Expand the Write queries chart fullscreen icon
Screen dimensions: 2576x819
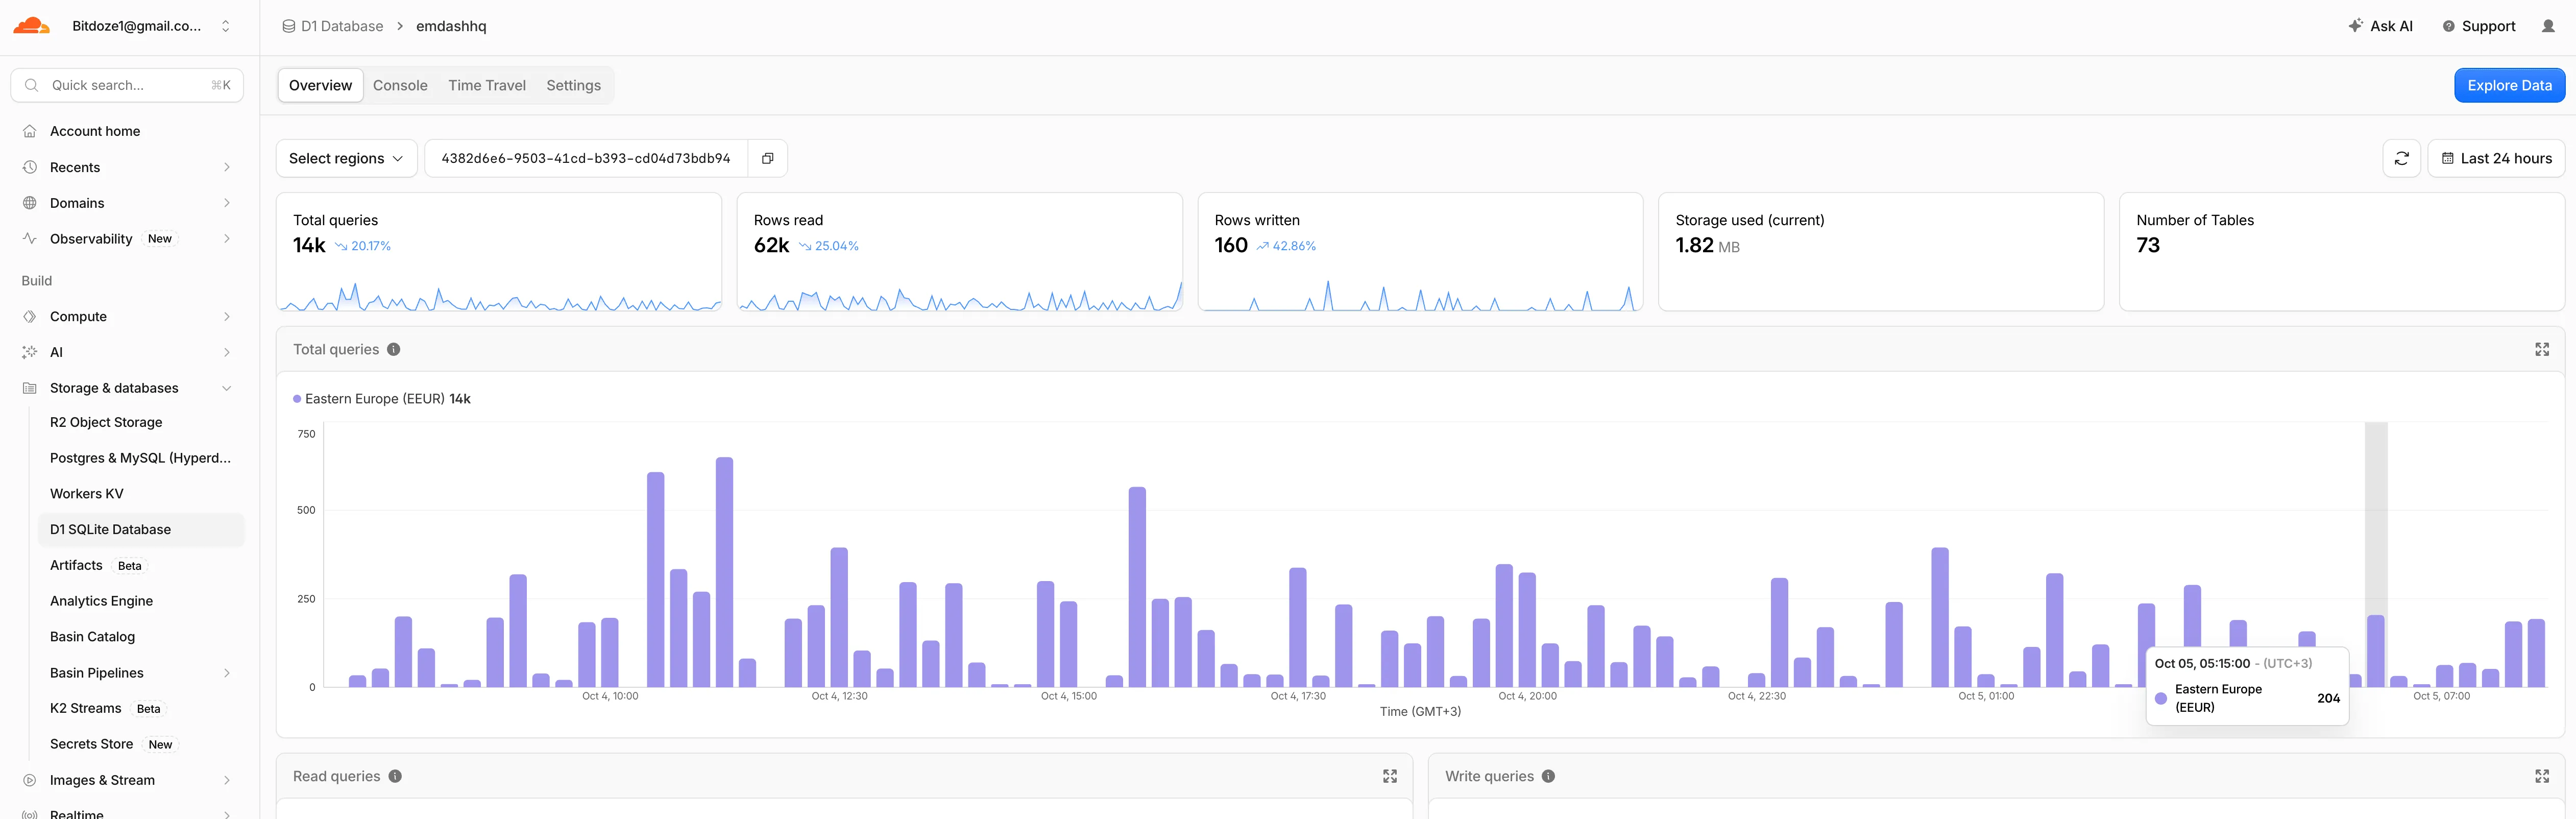tap(2541, 776)
